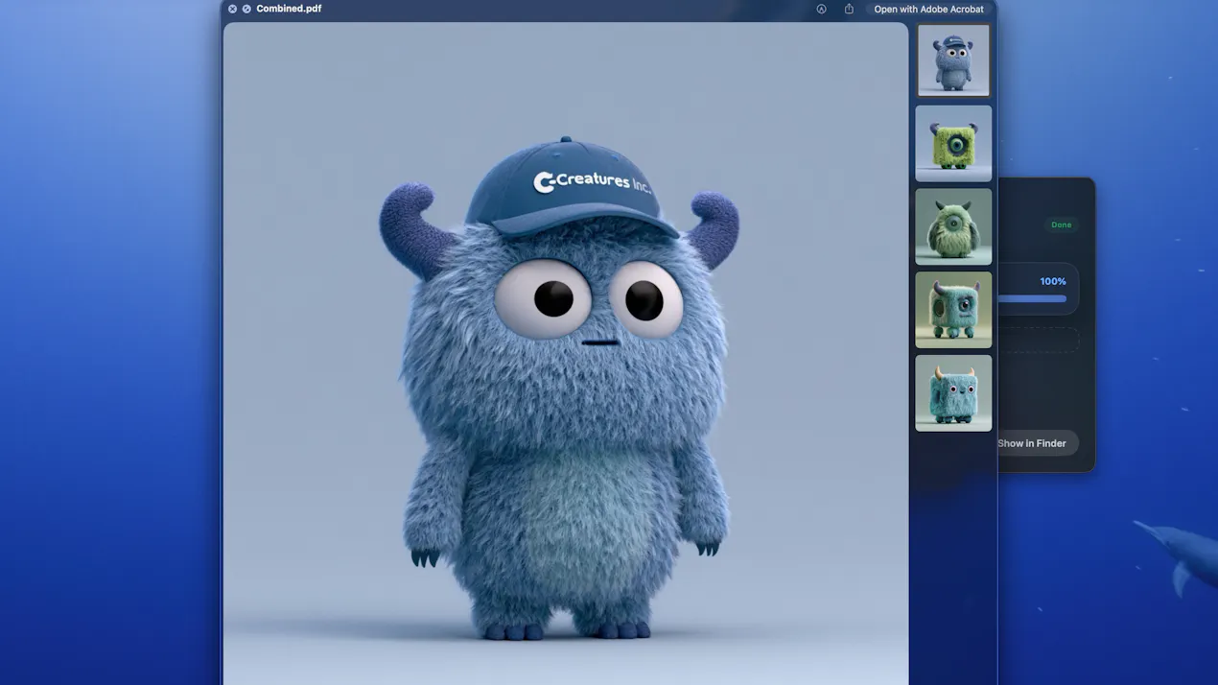This screenshot has width=1218, height=685.
Task: Open the file with Adobe Acrobat
Action: pos(928,9)
